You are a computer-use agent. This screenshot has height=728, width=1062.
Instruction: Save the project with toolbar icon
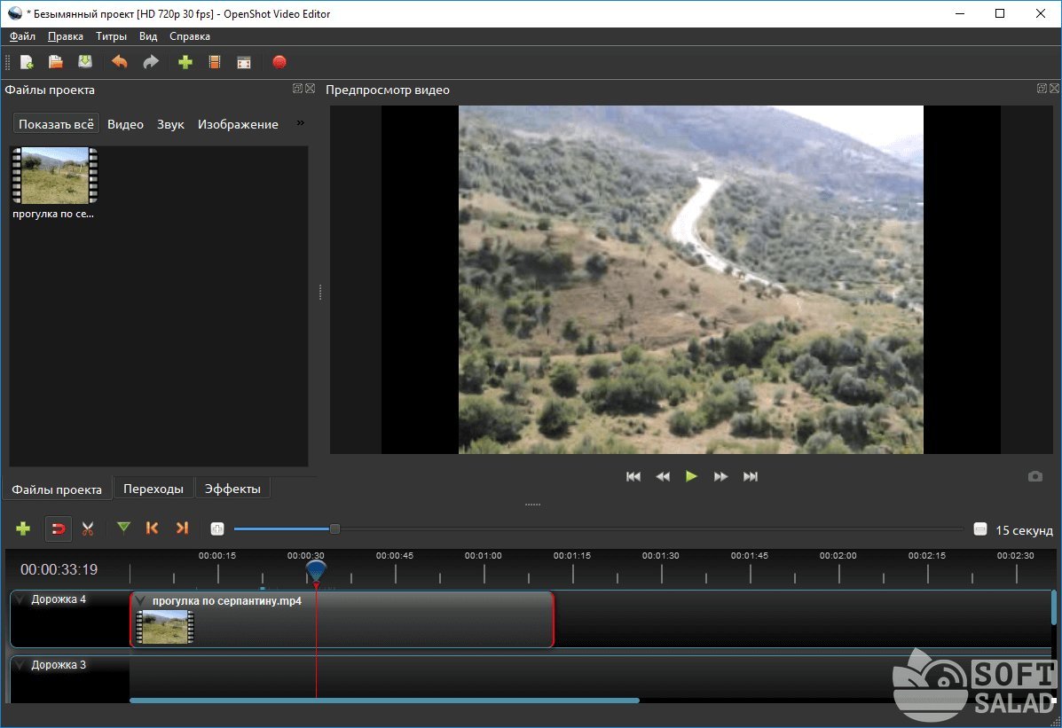coord(85,62)
